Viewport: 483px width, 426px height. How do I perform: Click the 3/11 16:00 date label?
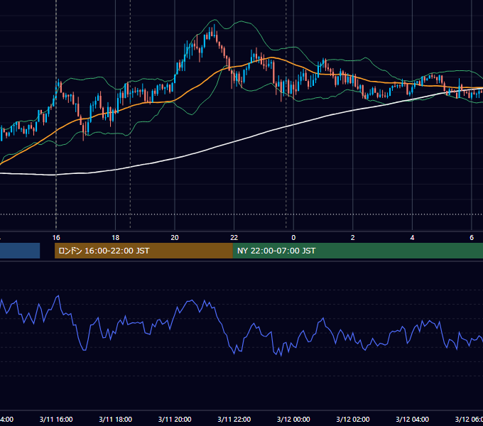[x=56, y=419]
